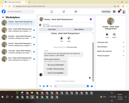
Task: Choose a GIF icon
Action: 51,86
